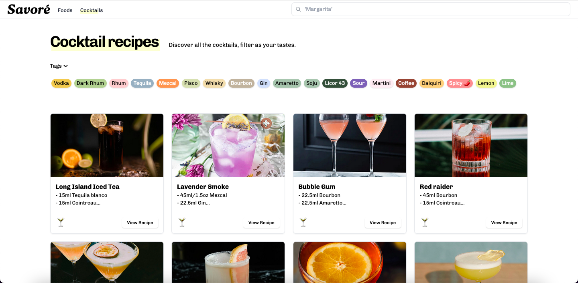This screenshot has width=578, height=283.
Task: Click the search magnifier icon
Action: click(298, 9)
